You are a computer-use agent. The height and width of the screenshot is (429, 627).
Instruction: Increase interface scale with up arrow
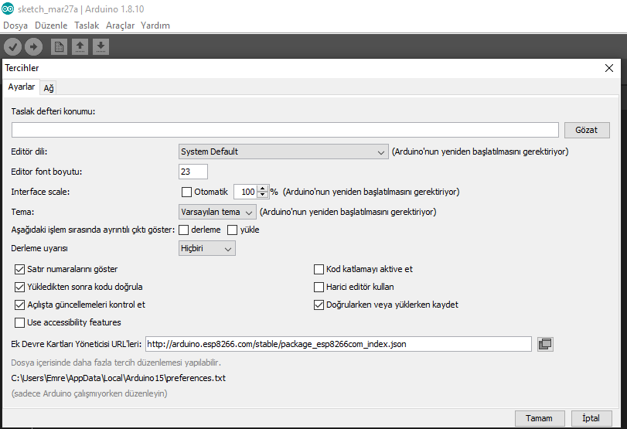click(x=263, y=189)
